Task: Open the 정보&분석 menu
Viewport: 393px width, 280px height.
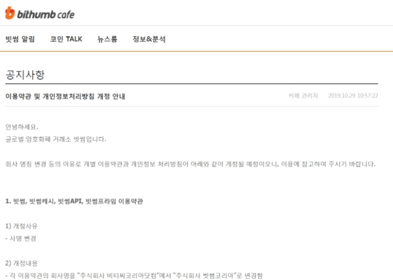Action: (x=149, y=39)
